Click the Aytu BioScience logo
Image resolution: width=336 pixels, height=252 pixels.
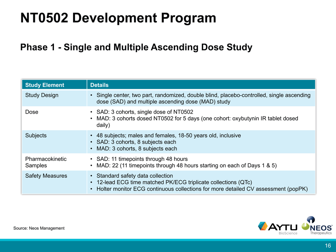278,228
